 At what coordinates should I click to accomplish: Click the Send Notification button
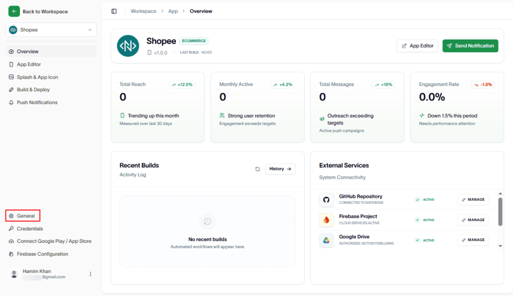(470, 46)
